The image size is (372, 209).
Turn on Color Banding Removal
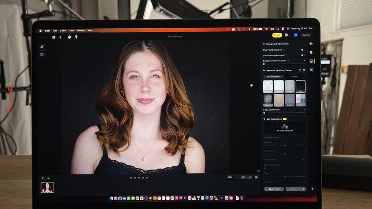(303, 55)
